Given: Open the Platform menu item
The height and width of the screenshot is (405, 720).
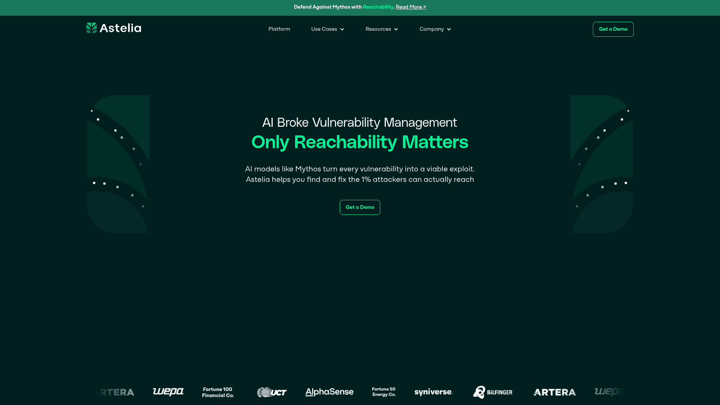Looking at the screenshot, I should pyautogui.click(x=279, y=29).
